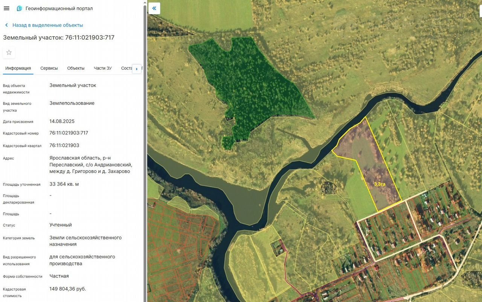Open the hamburger main menu
The height and width of the screenshot is (302, 482).
point(6,8)
